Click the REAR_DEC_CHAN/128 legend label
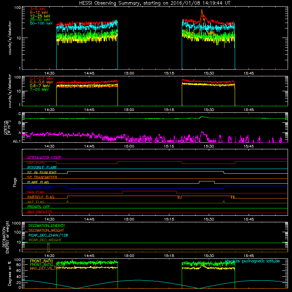Image resolution: width=292 pixels, height=292 pixels. [x=48, y=235]
